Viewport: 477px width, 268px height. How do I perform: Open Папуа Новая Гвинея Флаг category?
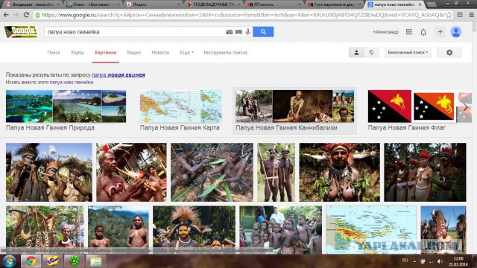pos(411,111)
